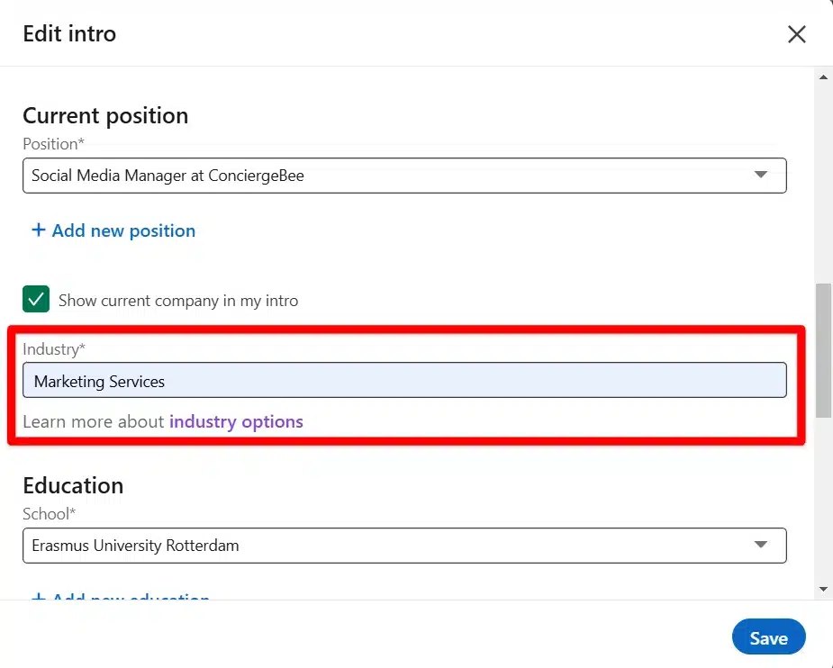Screen dimensions: 833x668
Task: Uncheck Show current company in my intro
Action: [x=36, y=299]
